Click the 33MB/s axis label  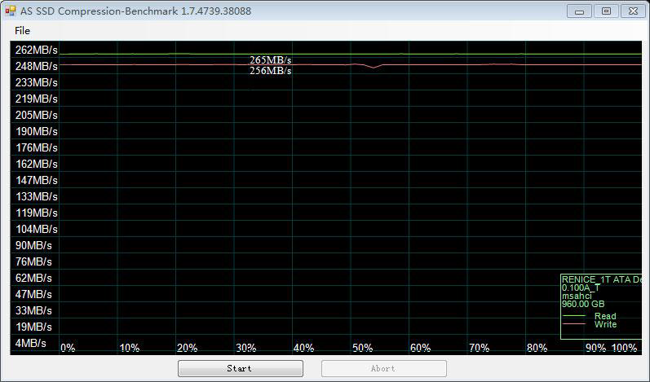click(x=33, y=311)
